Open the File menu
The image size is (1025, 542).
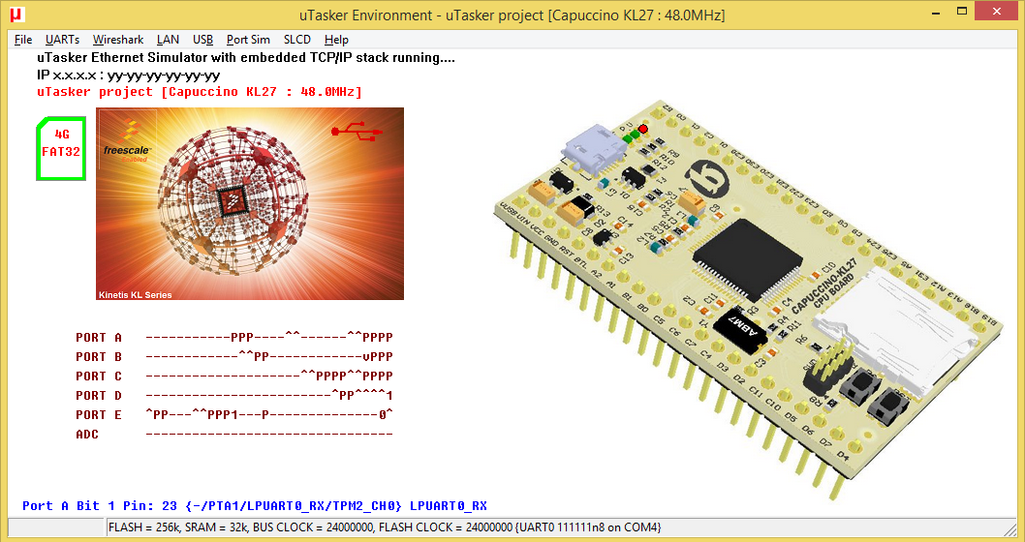[23, 40]
